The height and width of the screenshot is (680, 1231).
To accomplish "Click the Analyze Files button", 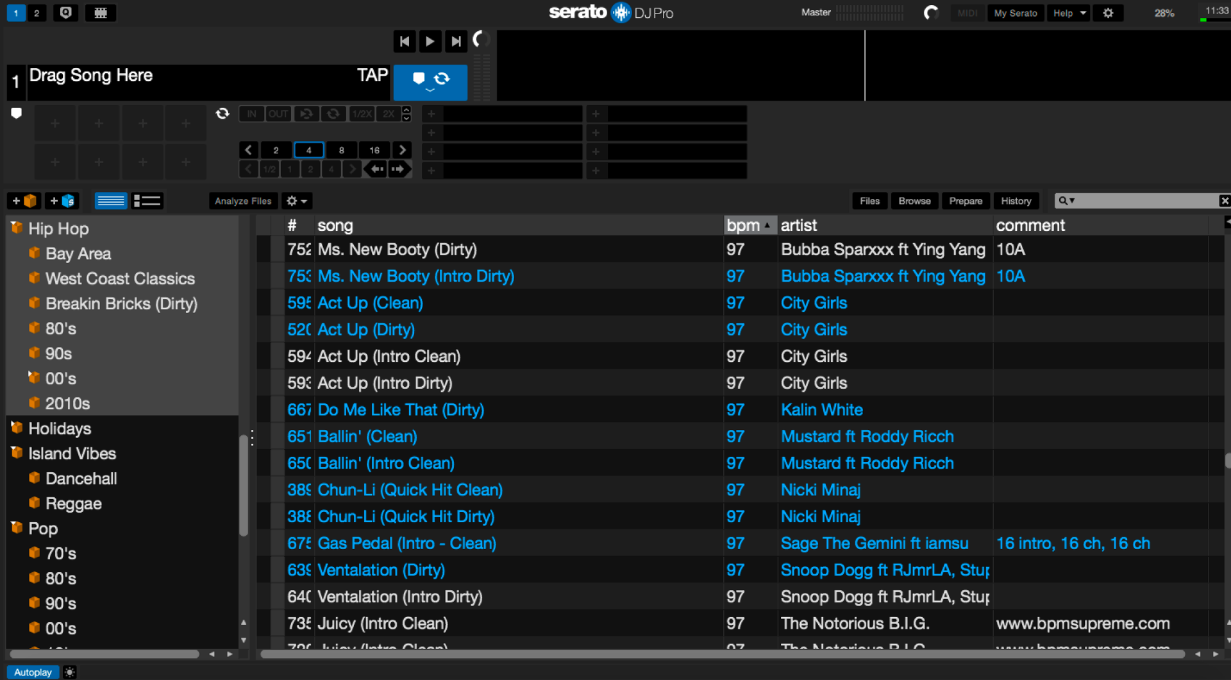I will pyautogui.click(x=243, y=201).
